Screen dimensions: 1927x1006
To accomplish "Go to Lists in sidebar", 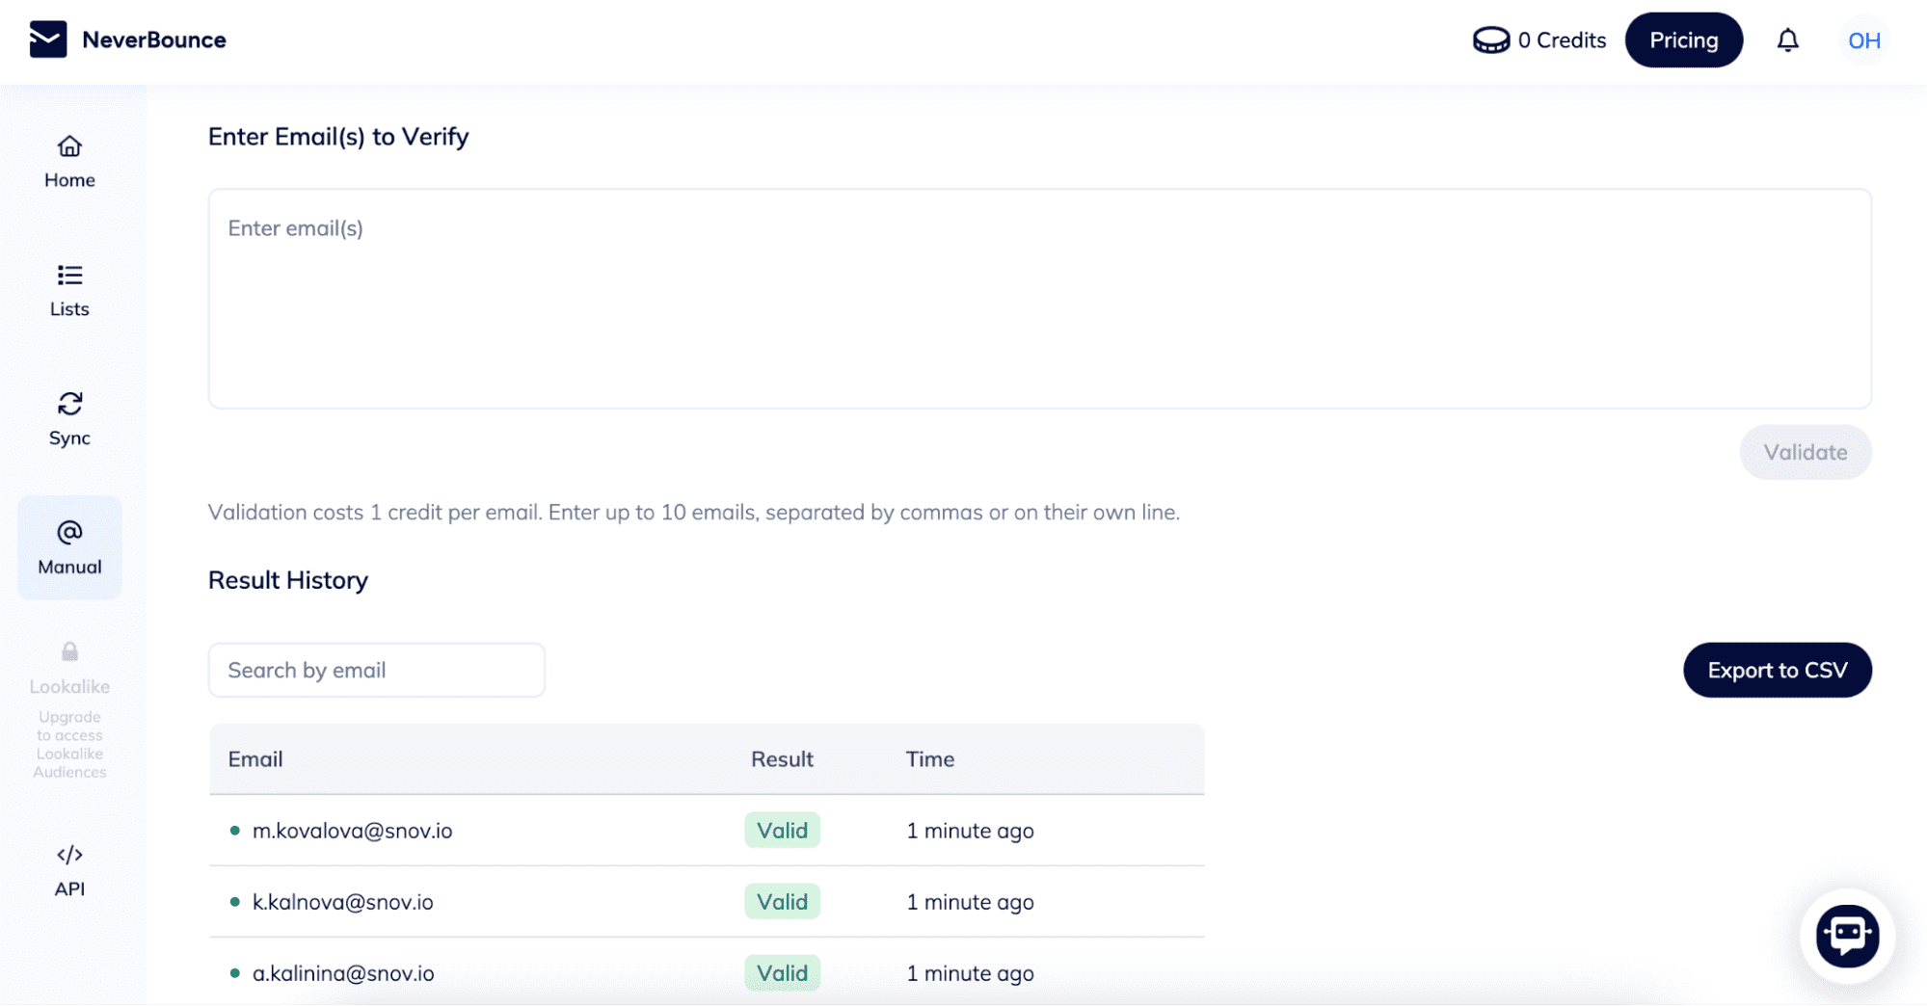I will 69,290.
